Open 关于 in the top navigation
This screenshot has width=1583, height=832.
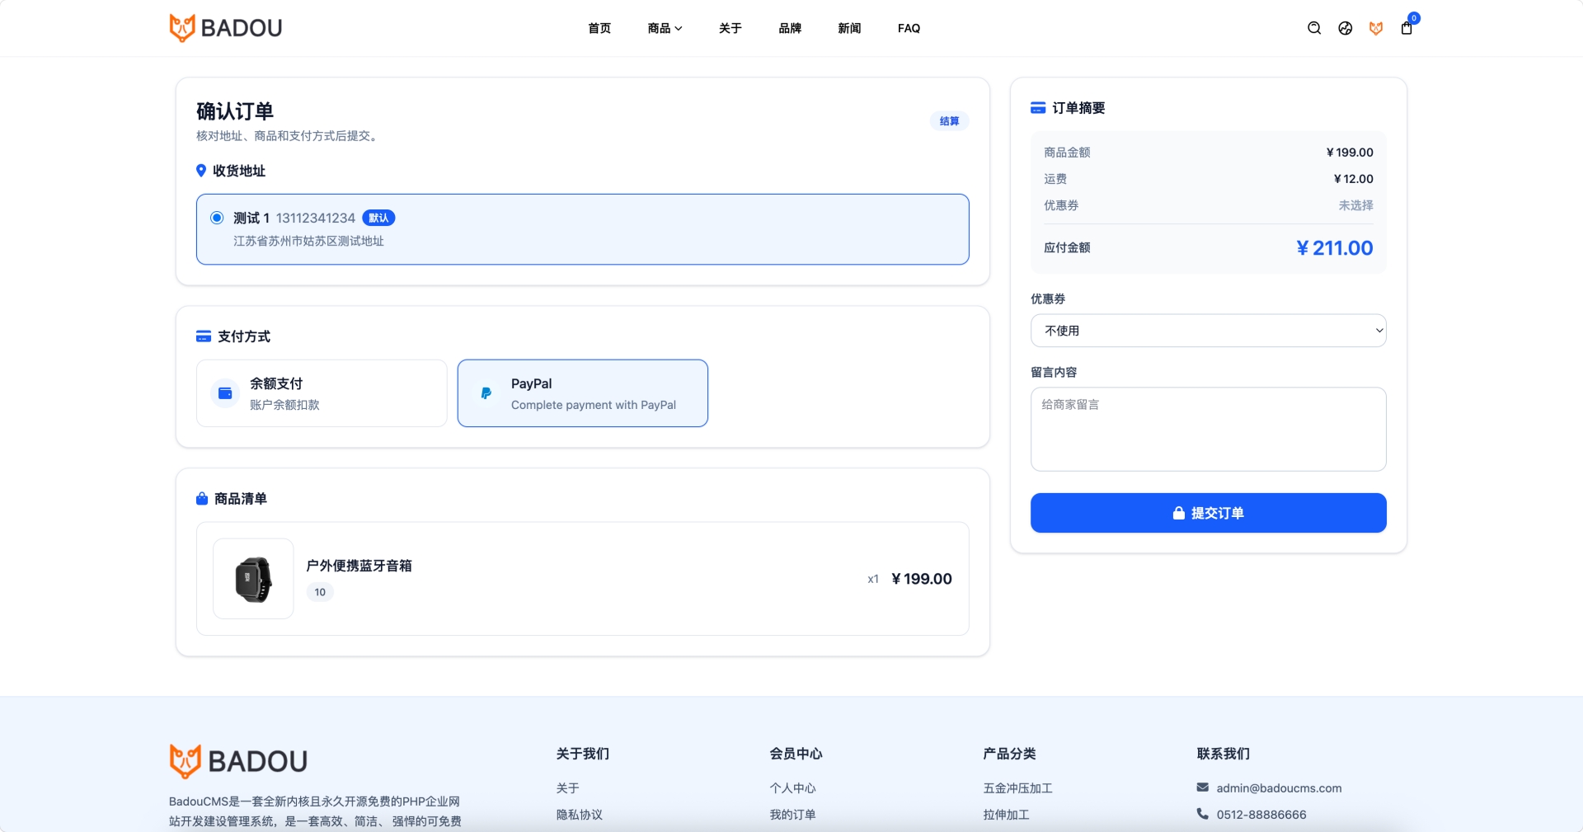(730, 28)
